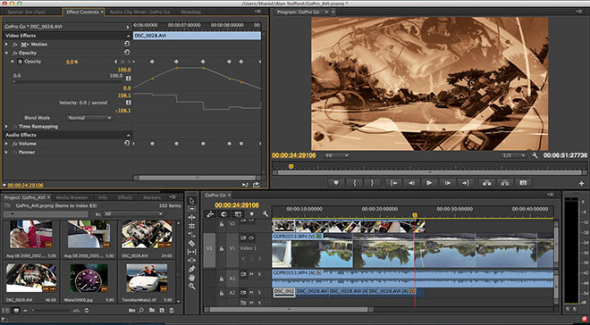Screen dimensions: 590x325
Task: Delete selected item with project trash icon
Action: pos(172,311)
